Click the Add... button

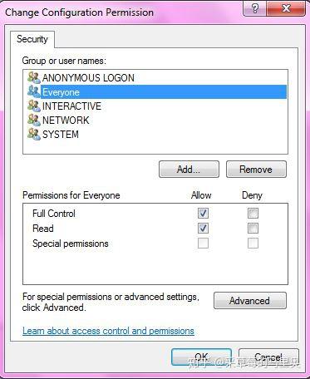click(x=189, y=169)
